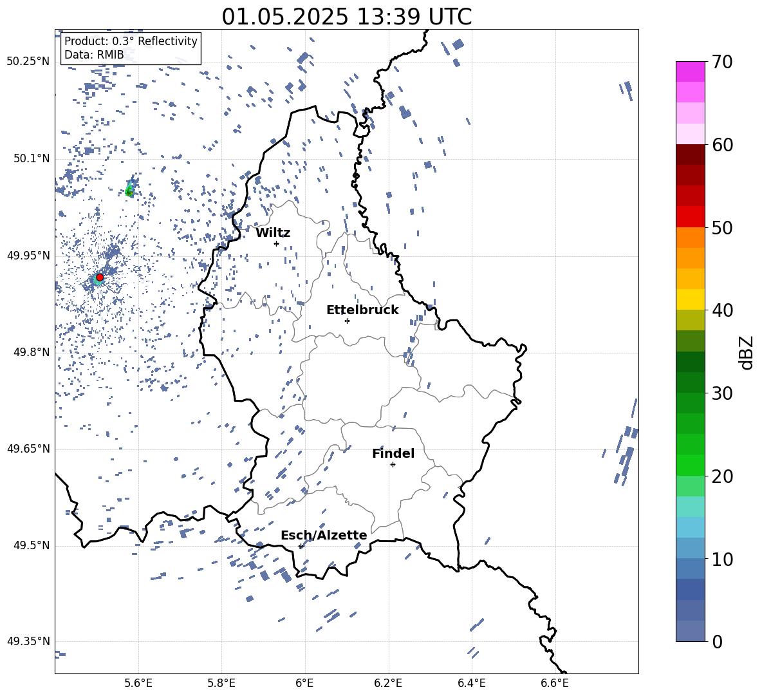
Task: Click the 6.2°E longitude label
Action: [x=388, y=683]
